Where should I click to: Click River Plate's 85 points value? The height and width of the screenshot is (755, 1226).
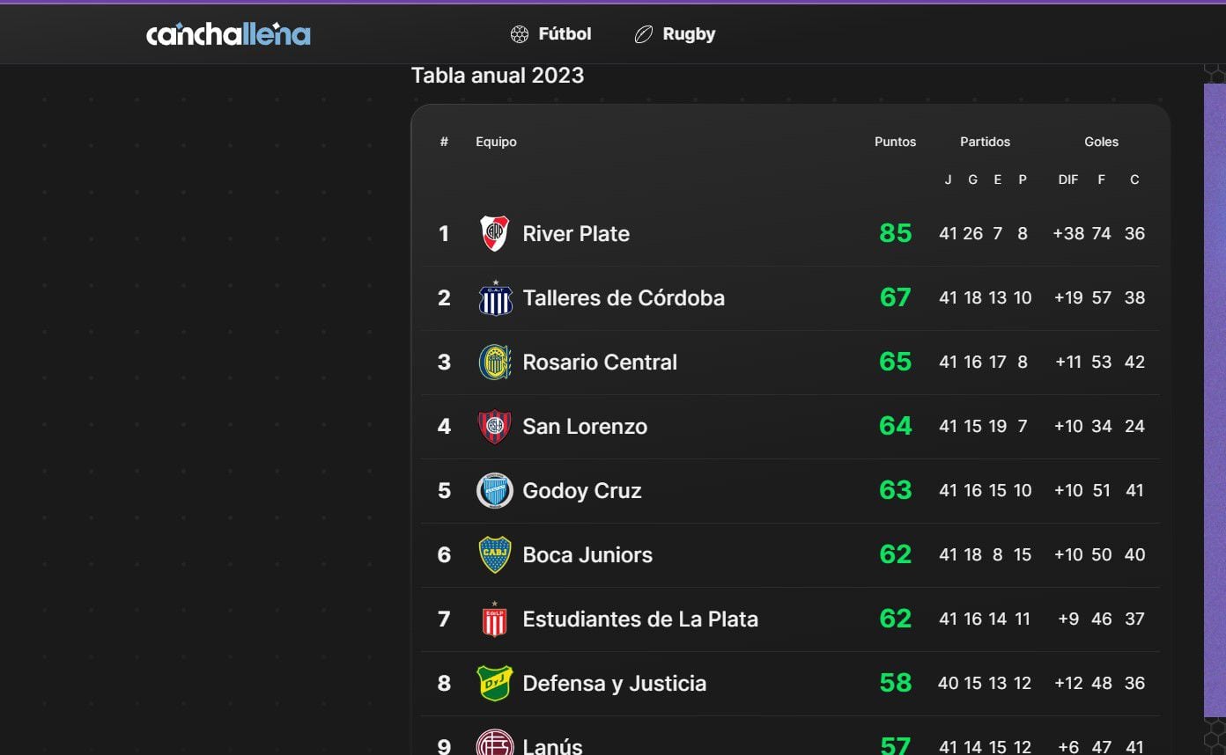click(895, 233)
